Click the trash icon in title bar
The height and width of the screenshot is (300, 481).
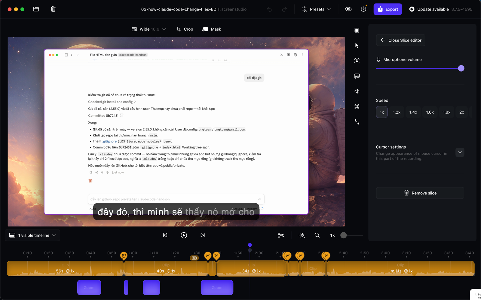(53, 9)
